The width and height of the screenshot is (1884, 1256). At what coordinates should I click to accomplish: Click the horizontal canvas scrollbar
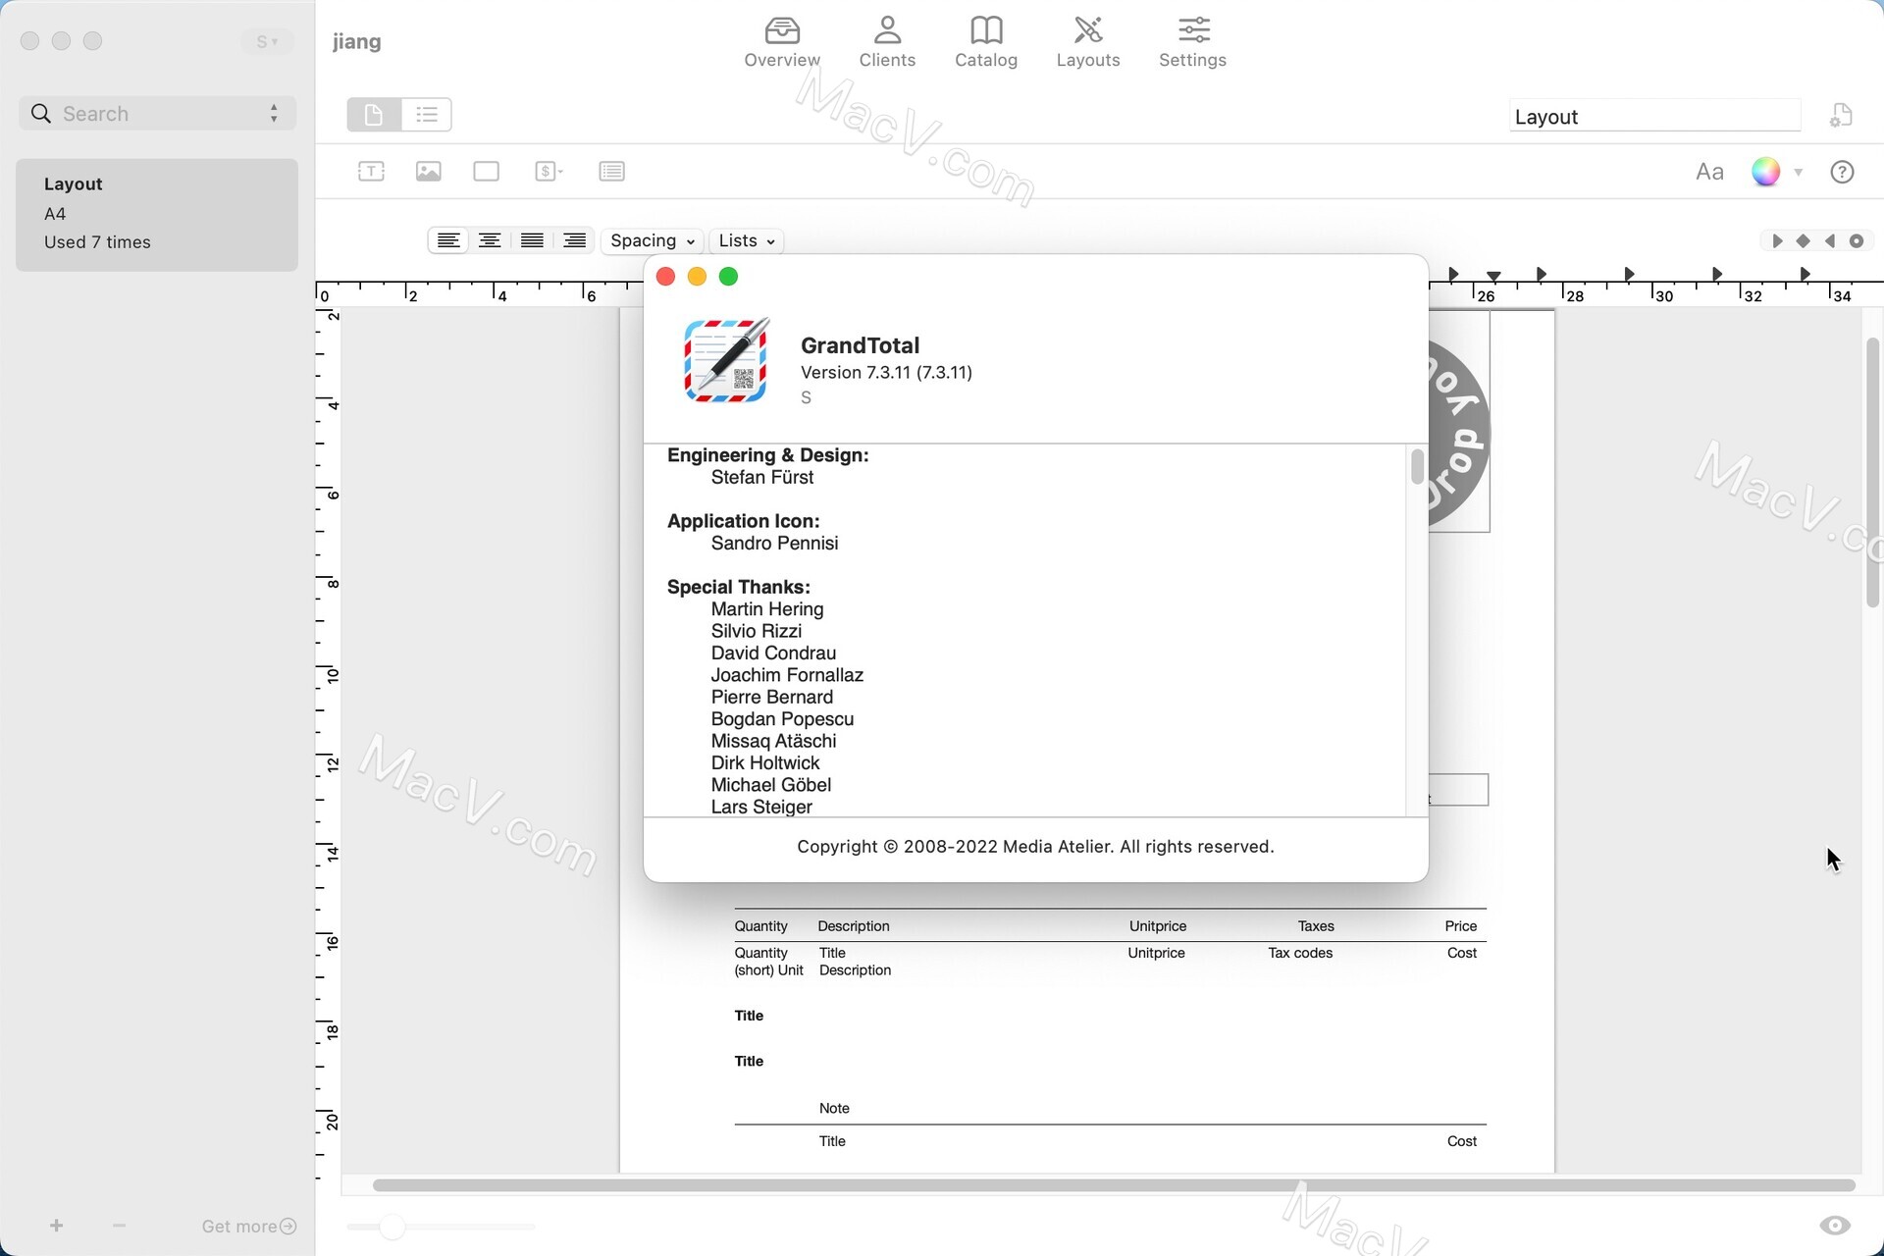[1114, 1185]
